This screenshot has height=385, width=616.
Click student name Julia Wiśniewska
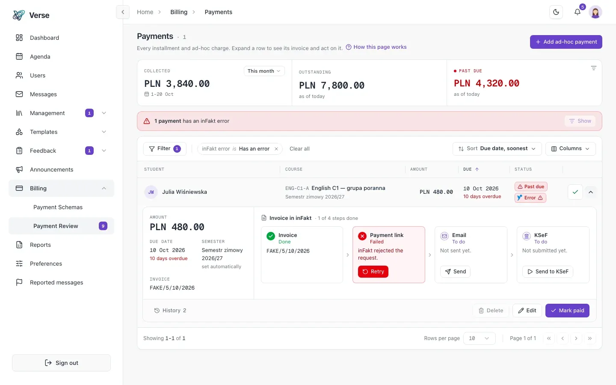point(184,192)
